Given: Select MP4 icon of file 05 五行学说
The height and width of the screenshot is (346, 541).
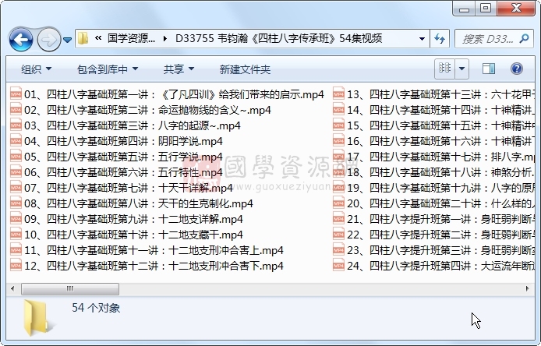Looking at the screenshot, I should tap(16, 157).
